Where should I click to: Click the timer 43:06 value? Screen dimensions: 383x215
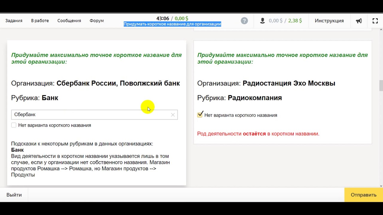(x=163, y=19)
